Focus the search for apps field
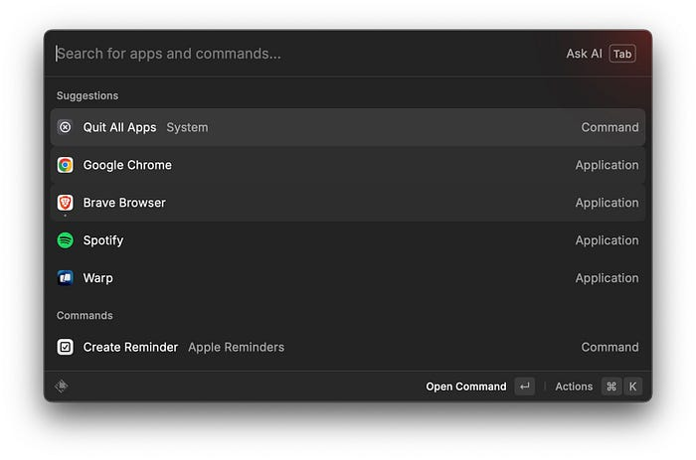The width and height of the screenshot is (696, 460). point(298,54)
